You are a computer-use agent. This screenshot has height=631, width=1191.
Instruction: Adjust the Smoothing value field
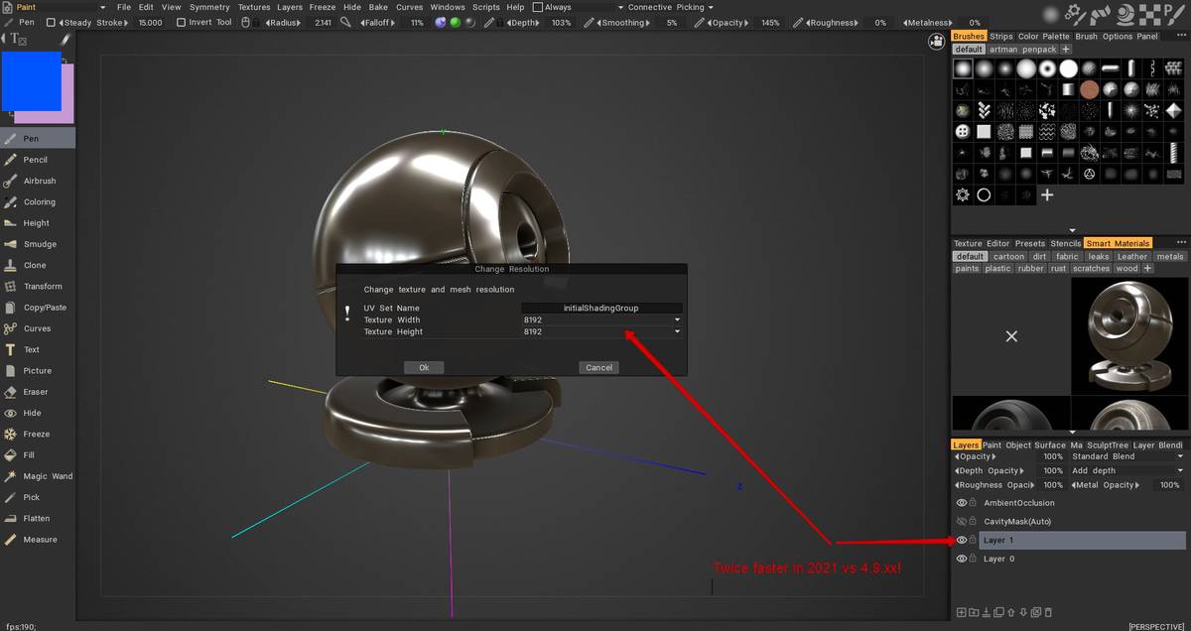672,22
